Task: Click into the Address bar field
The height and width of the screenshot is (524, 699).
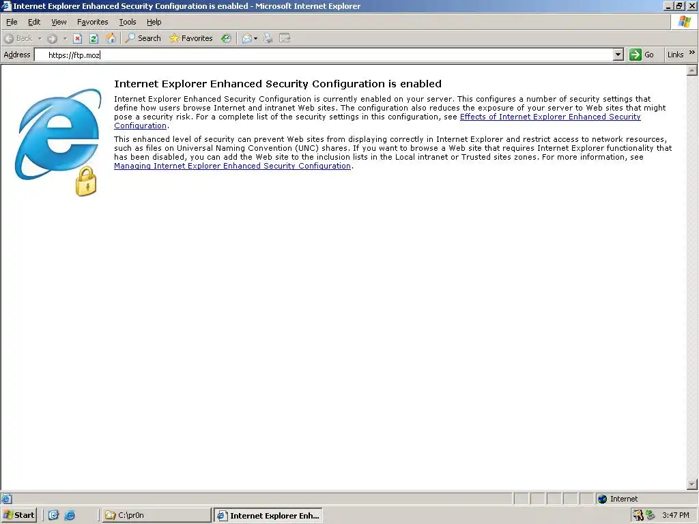Action: 323,55
